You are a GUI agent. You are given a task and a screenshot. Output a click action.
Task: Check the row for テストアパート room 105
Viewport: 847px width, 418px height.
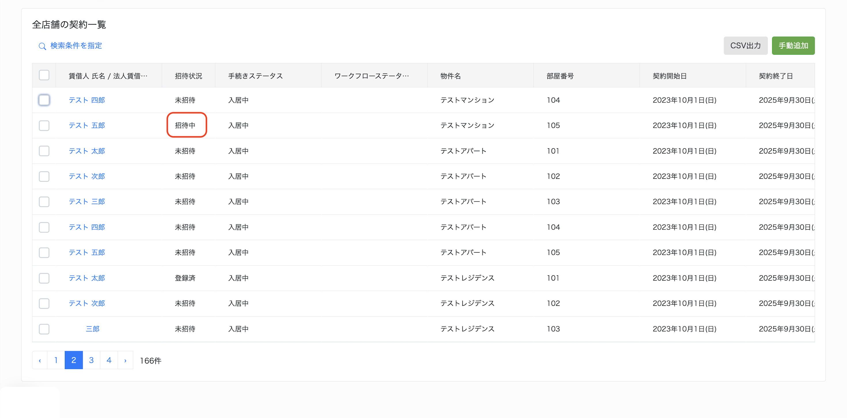coord(44,253)
